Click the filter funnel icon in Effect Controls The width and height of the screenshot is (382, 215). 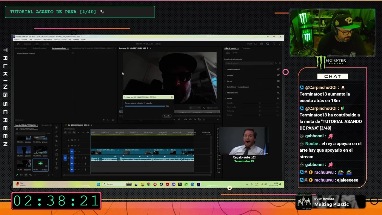coord(104,120)
